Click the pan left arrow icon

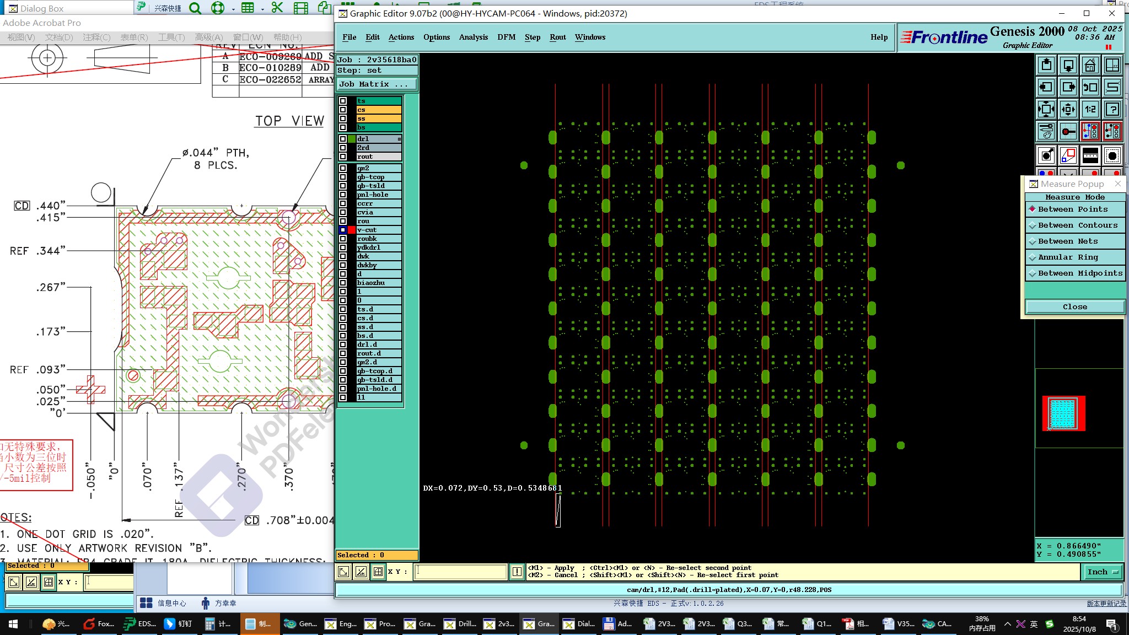click(1046, 87)
